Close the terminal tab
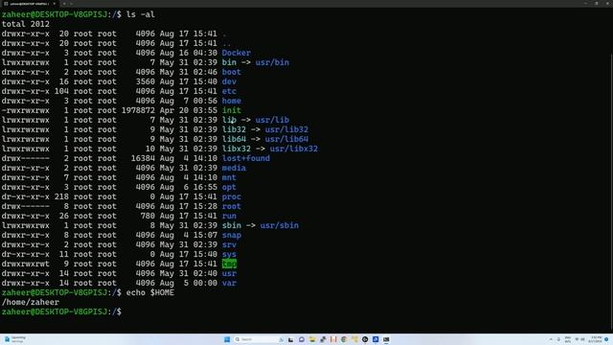 click(55, 4)
